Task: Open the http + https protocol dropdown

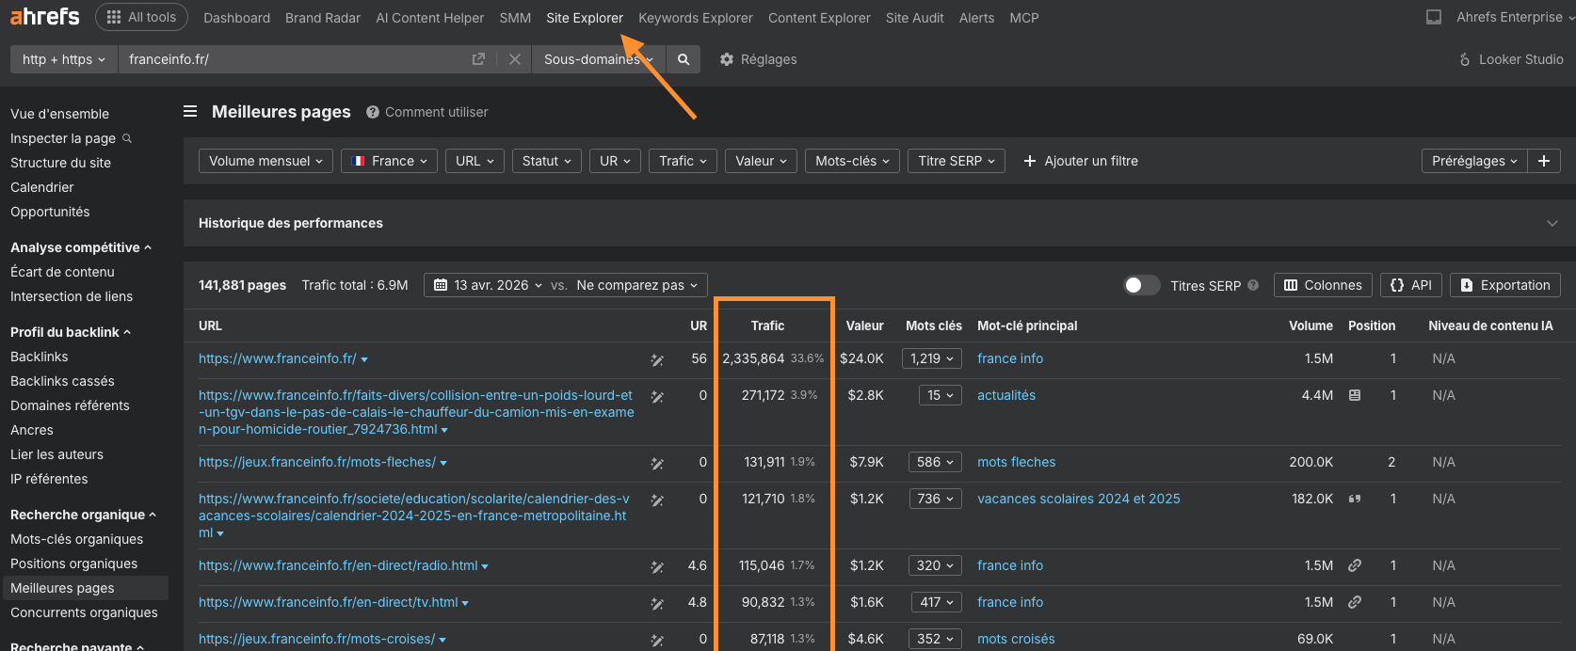Action: click(x=64, y=59)
